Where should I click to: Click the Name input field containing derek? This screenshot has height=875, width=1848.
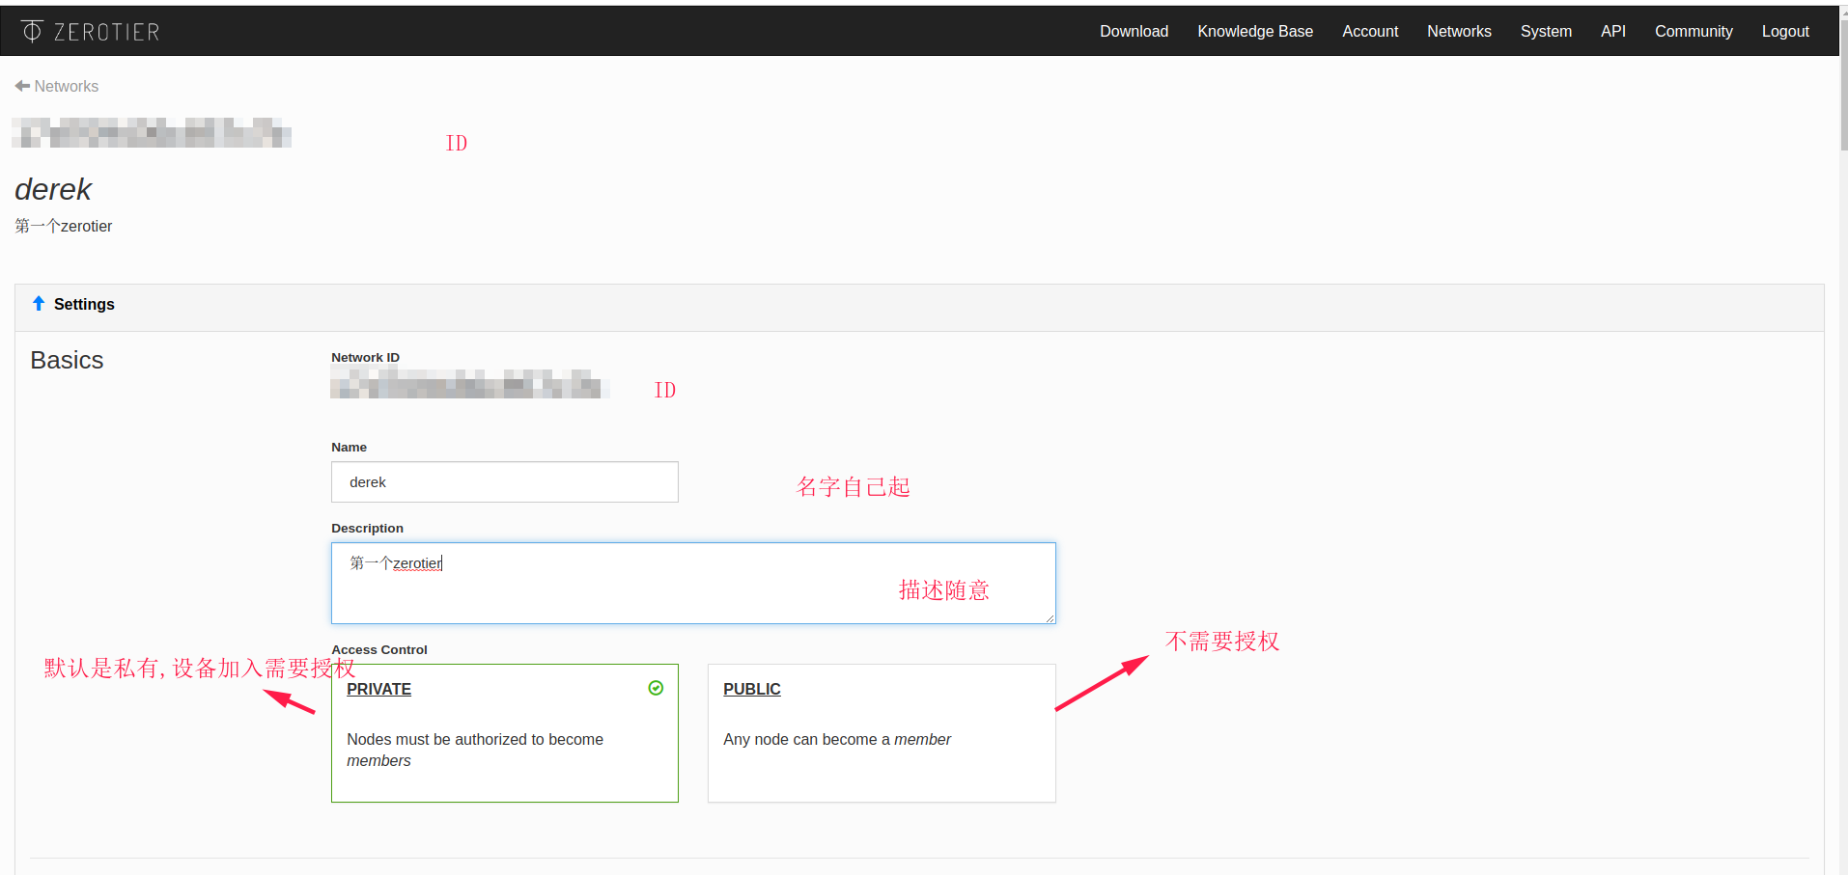tap(504, 482)
